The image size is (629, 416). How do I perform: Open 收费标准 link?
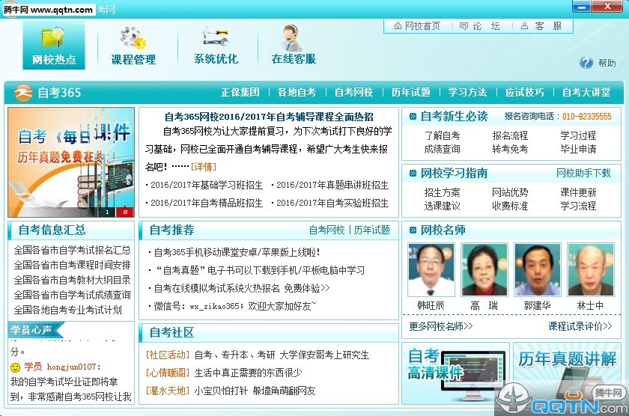(510, 206)
